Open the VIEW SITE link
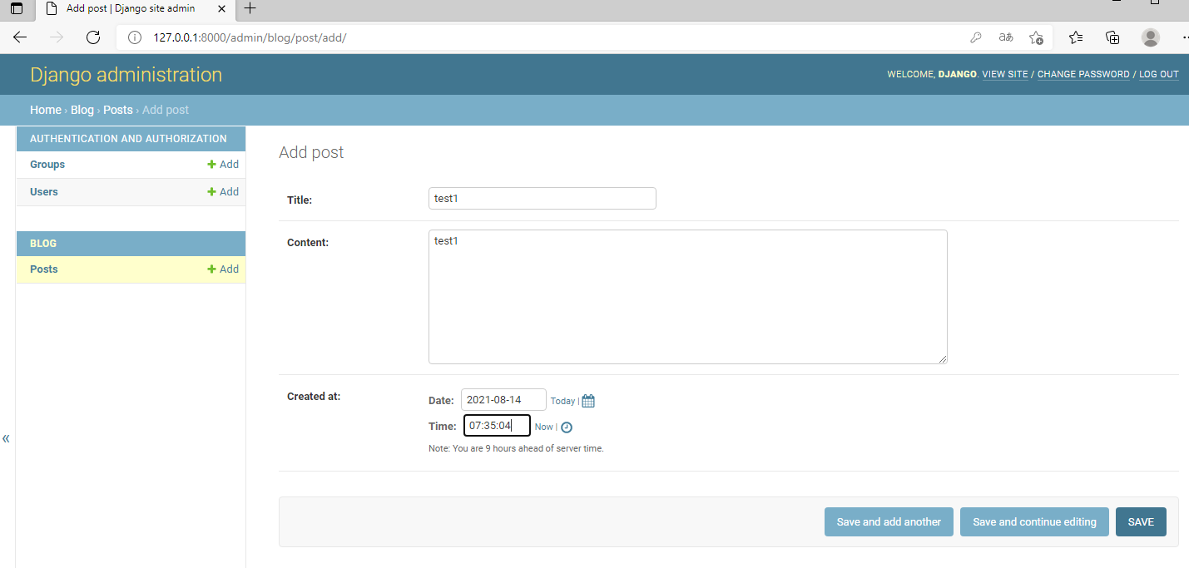This screenshot has width=1189, height=568. (1005, 75)
